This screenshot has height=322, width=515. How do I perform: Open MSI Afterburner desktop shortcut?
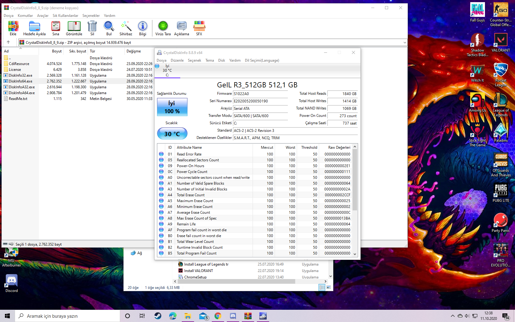(x=12, y=258)
